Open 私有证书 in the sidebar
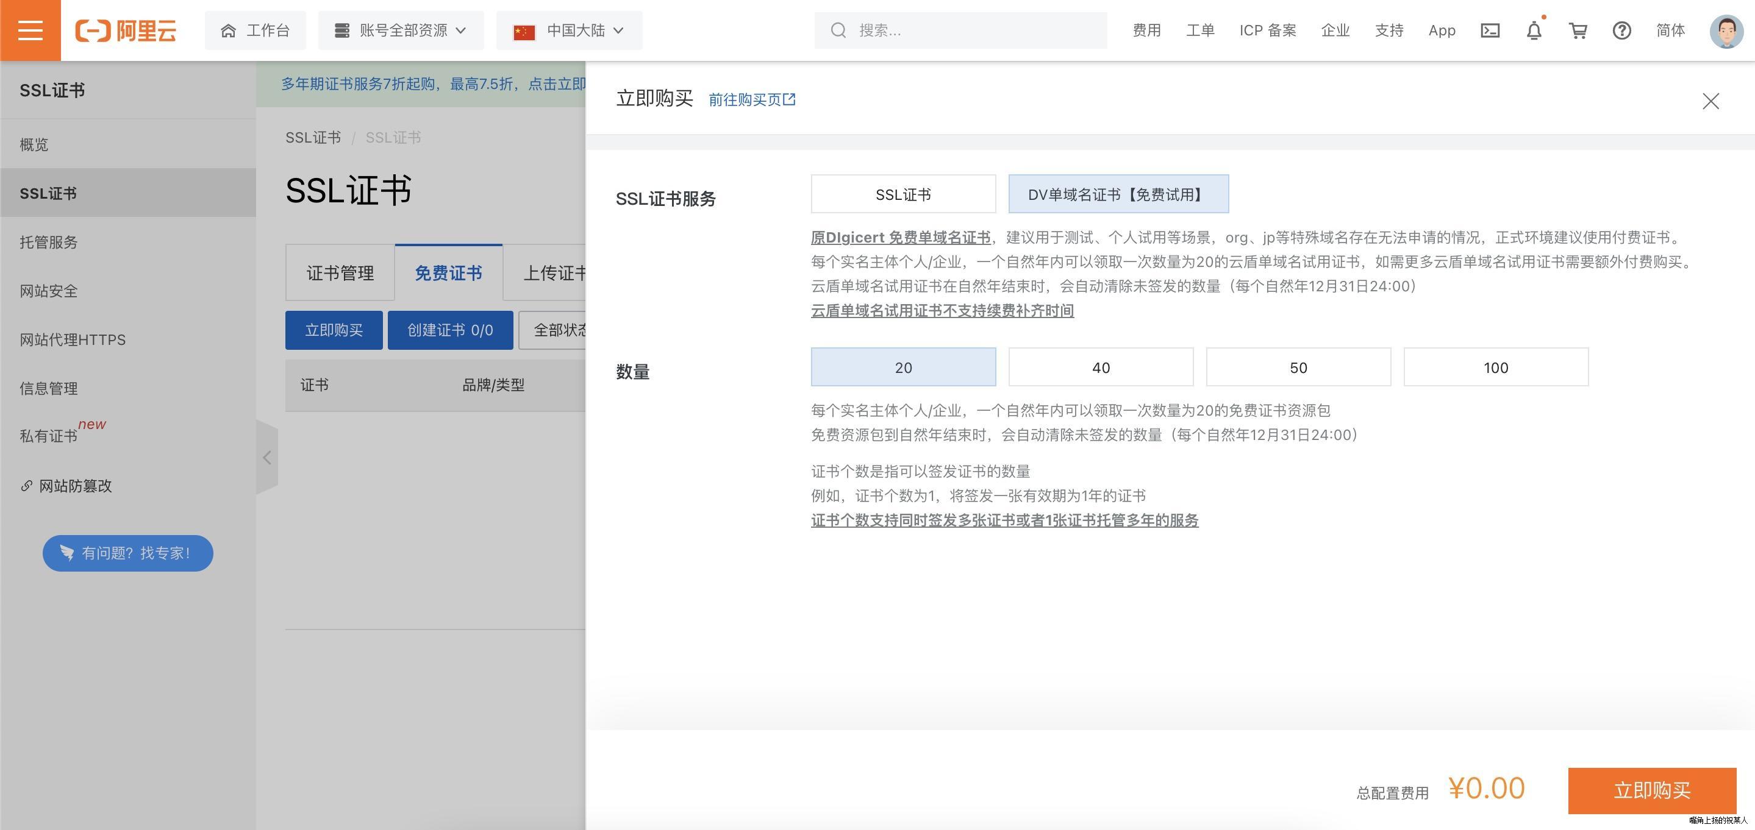Viewport: 1755px width, 830px height. 128,436
